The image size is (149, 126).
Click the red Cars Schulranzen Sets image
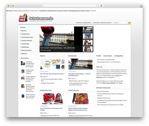click(52, 99)
